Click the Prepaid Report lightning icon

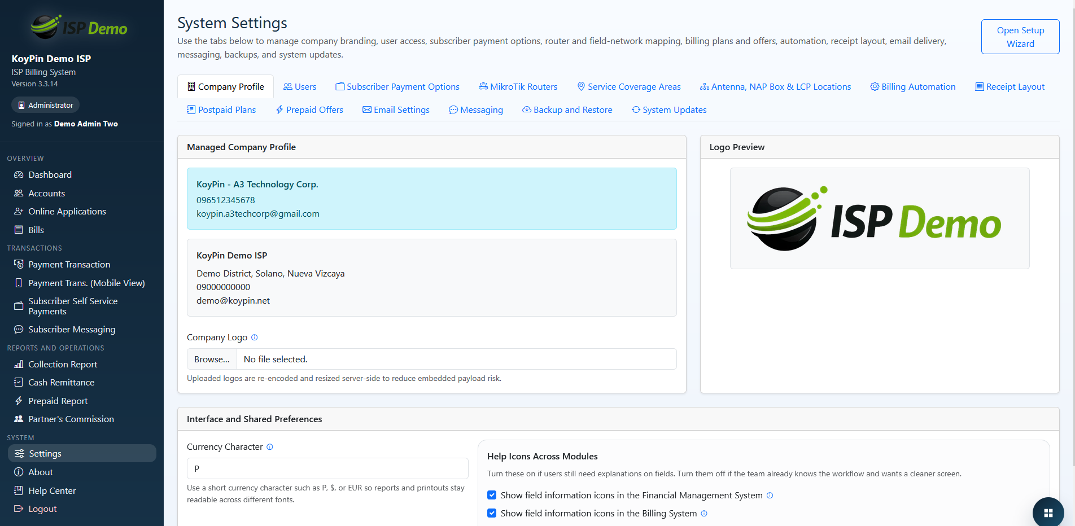[19, 401]
